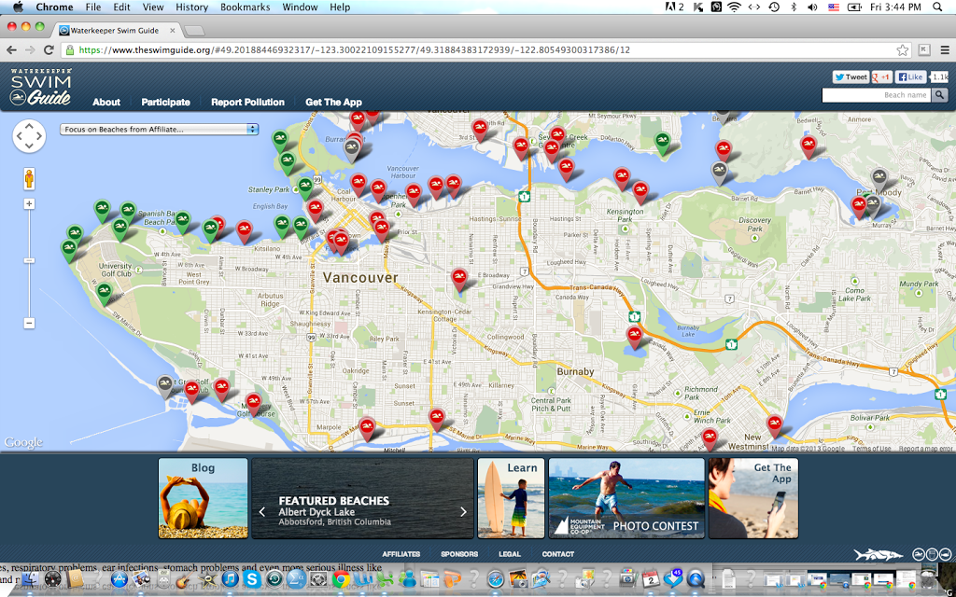Zoom out using the map minus button
The image size is (956, 597).
pos(29,323)
